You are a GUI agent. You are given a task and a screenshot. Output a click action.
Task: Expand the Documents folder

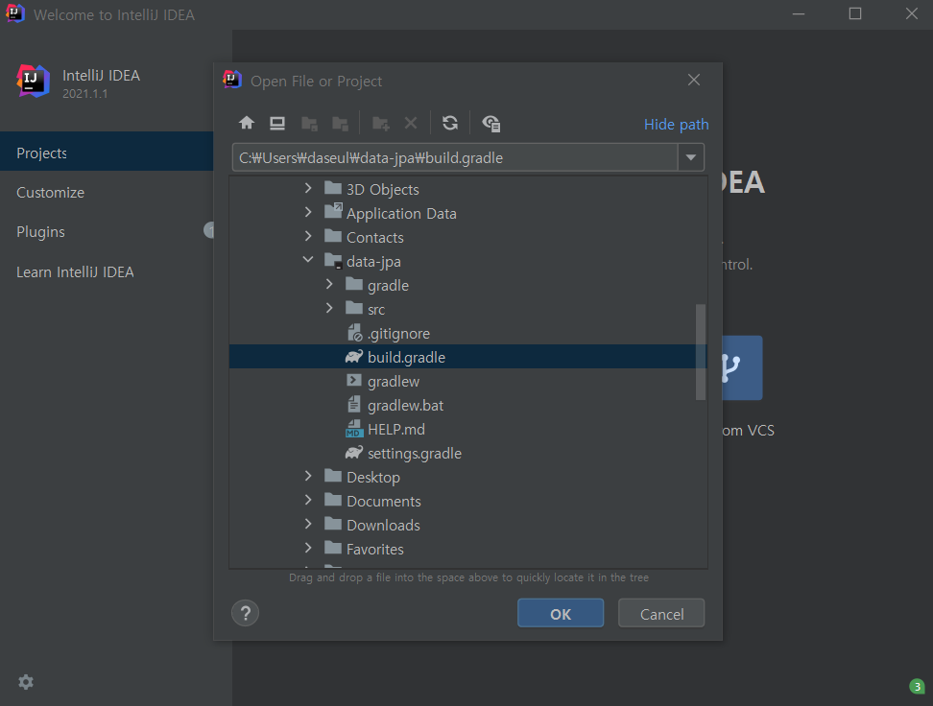click(x=308, y=500)
